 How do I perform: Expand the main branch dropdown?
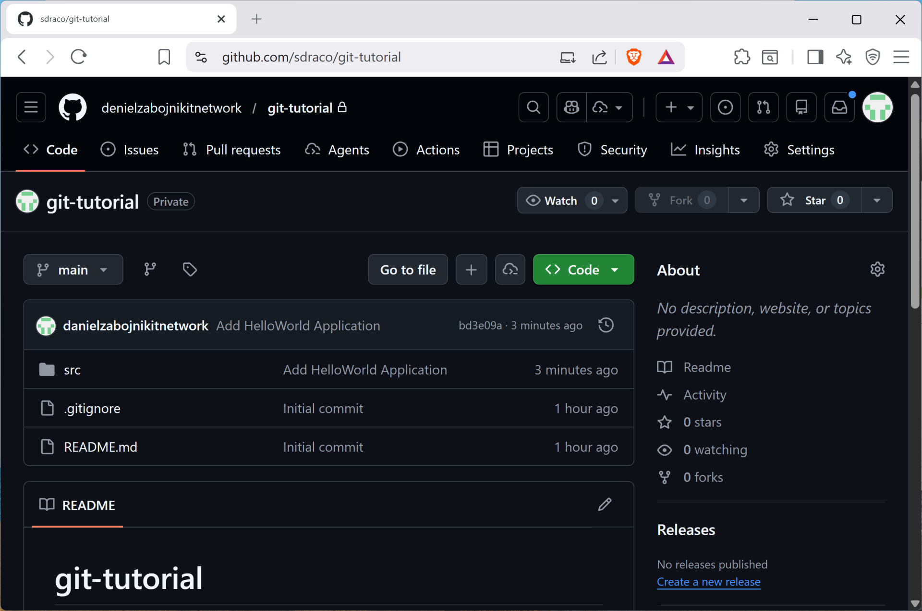point(73,270)
